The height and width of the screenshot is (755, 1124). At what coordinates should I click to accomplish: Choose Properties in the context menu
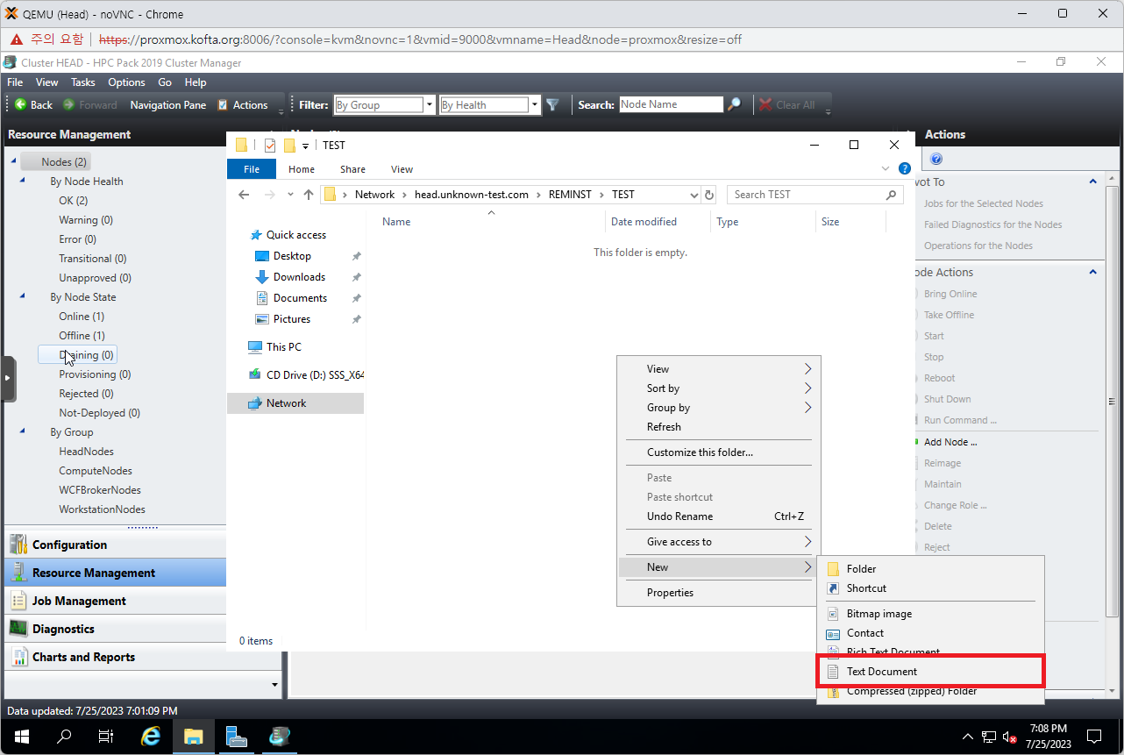point(670,593)
